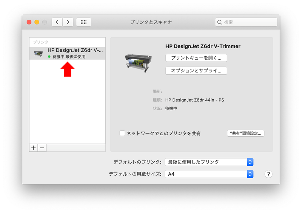The image size is (302, 213).
Task: Remove printer with the minus button
Action: [x=42, y=148]
